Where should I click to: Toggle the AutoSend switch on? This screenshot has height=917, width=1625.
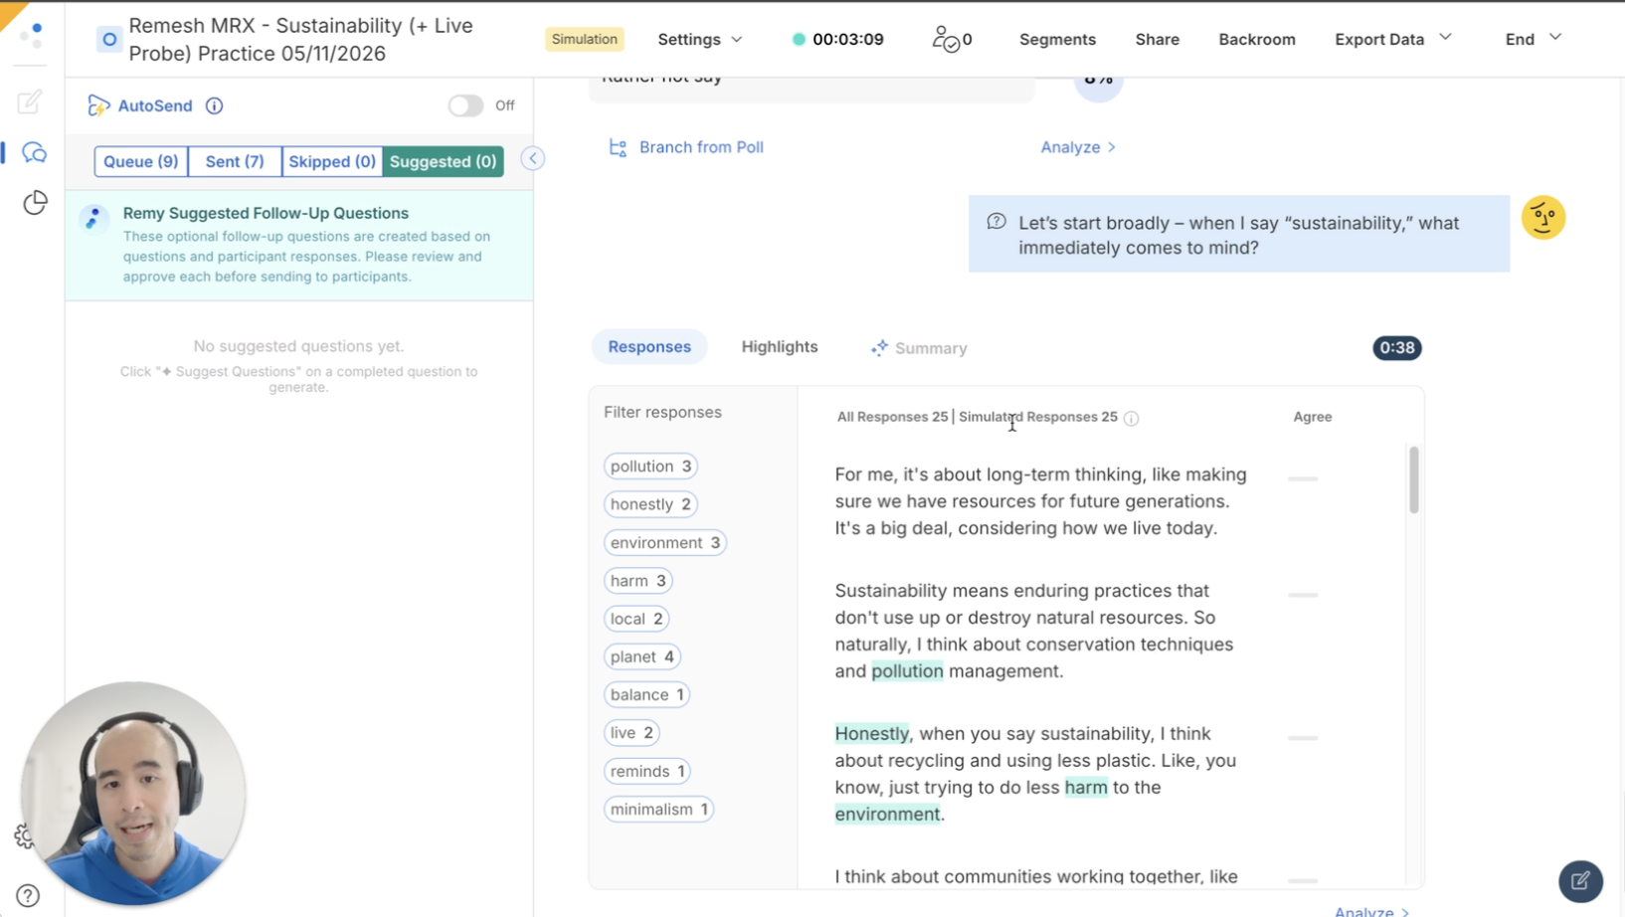(465, 105)
